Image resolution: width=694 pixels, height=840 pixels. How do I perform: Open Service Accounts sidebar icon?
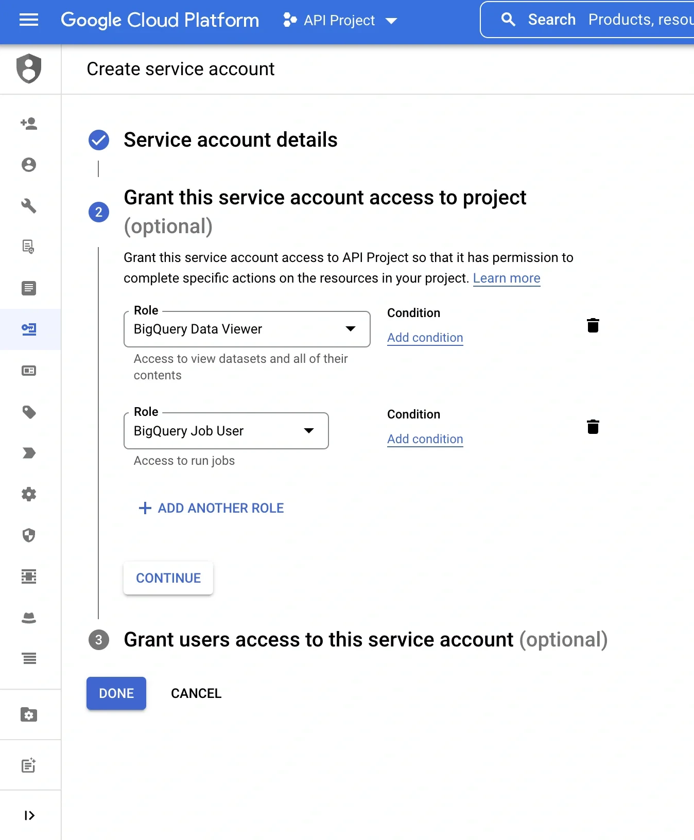click(x=29, y=329)
